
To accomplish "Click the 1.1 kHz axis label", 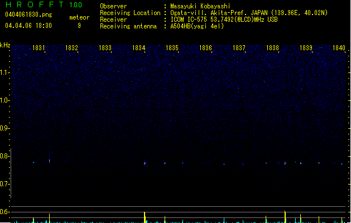I will coord(4,72).
